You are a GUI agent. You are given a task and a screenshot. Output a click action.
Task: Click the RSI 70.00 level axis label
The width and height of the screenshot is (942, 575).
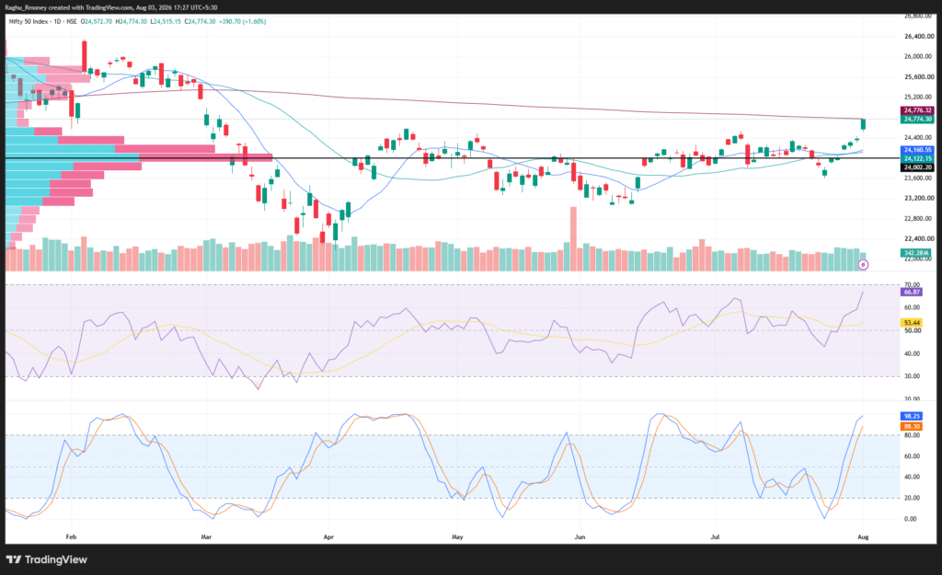tap(912, 285)
